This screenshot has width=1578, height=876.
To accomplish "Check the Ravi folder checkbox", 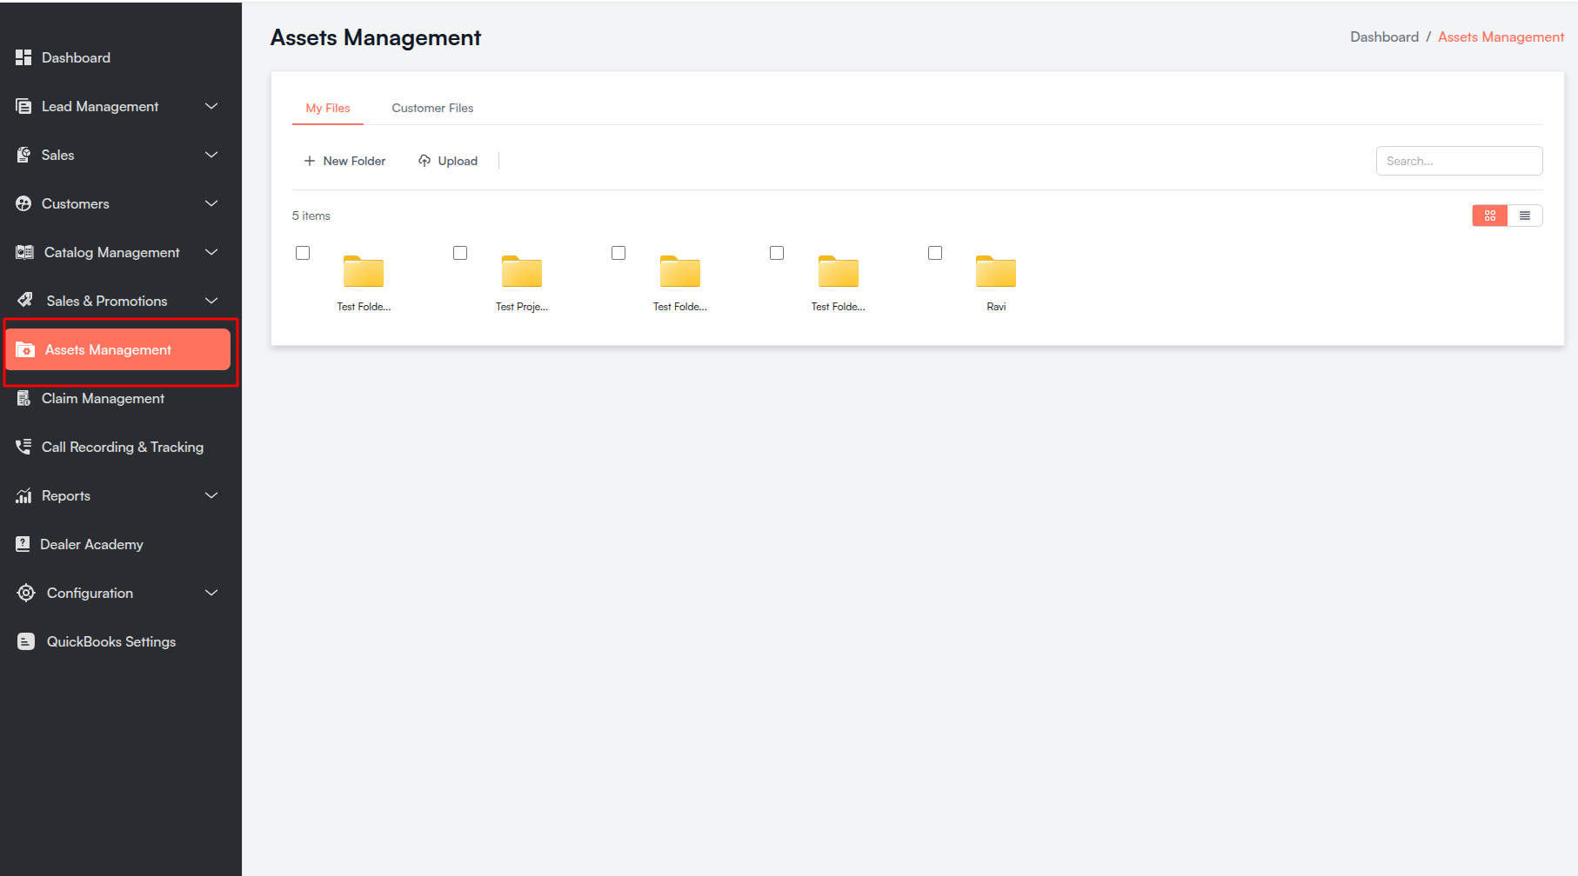I will 935,253.
